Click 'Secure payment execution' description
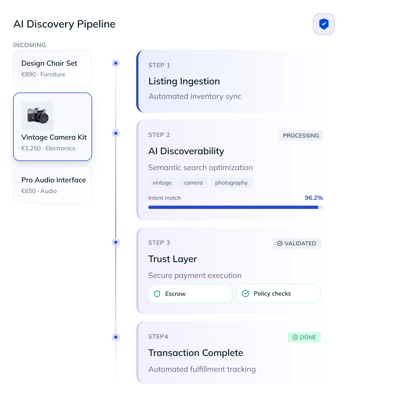This screenshot has height=397, width=405. click(195, 275)
